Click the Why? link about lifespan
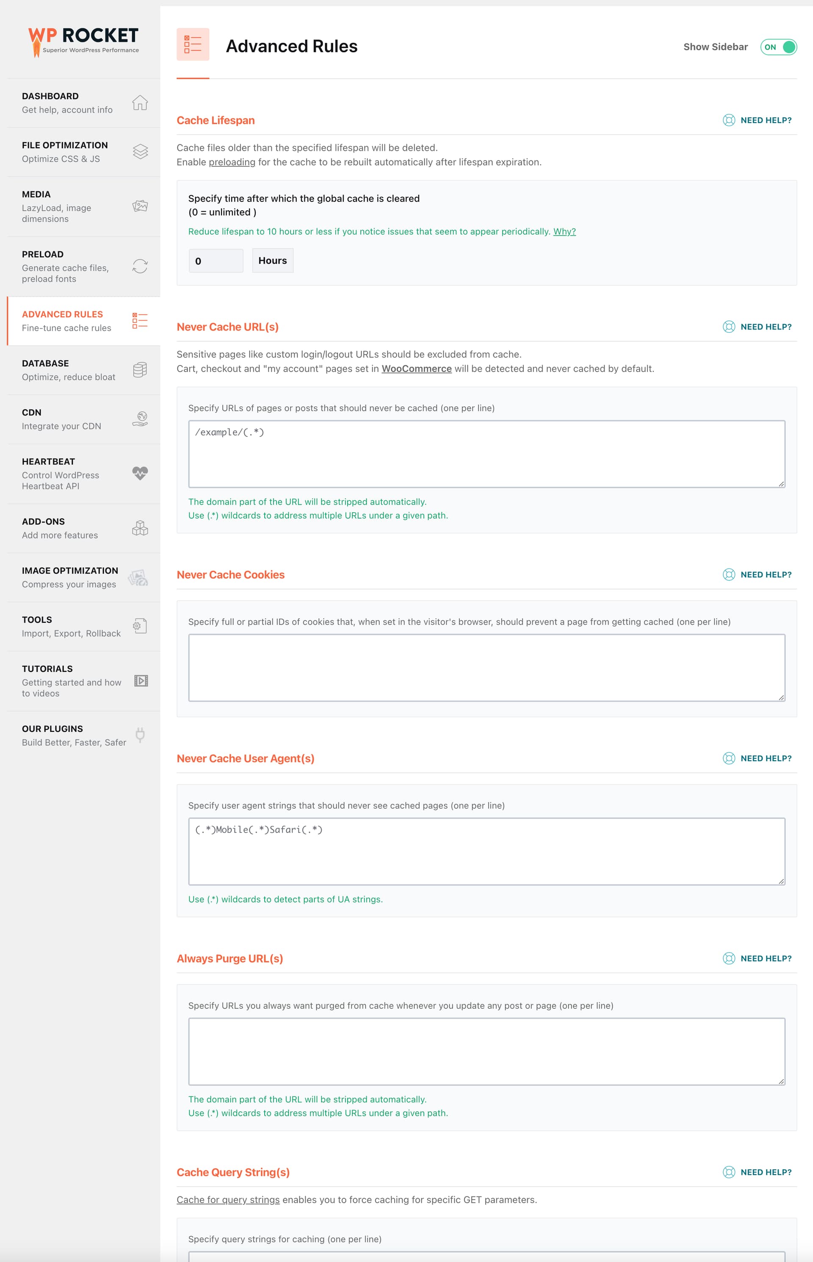813x1262 pixels. [564, 231]
